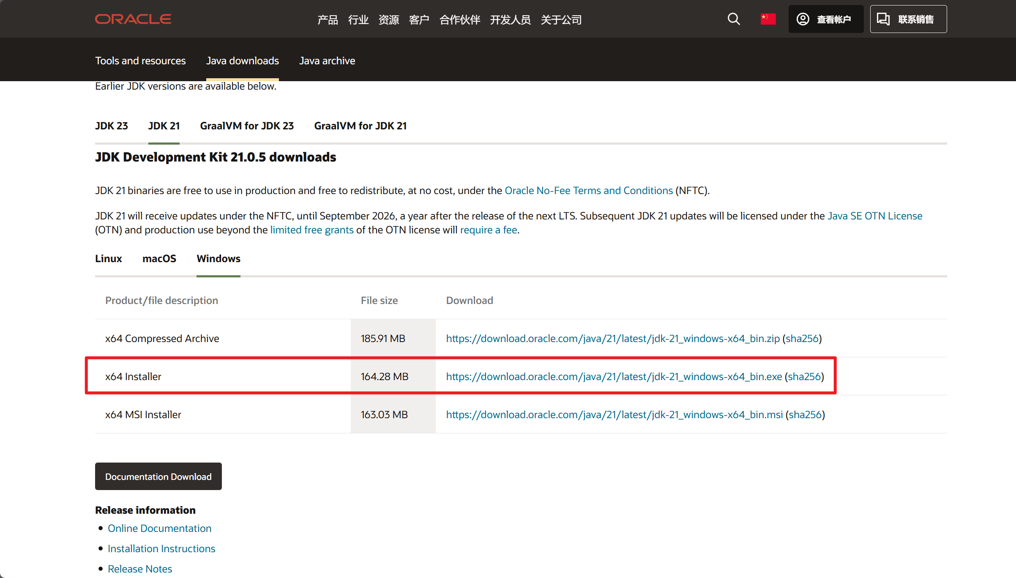Select the JDK 23 tab

coord(111,126)
